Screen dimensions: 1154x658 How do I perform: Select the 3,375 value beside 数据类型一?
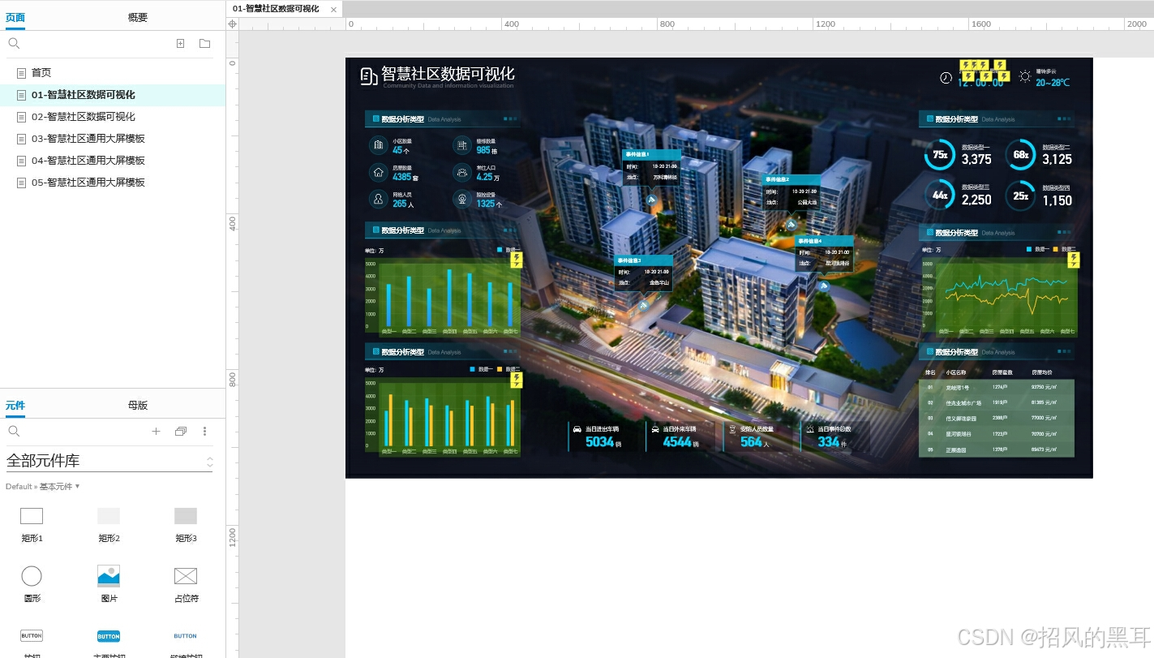pos(976,160)
